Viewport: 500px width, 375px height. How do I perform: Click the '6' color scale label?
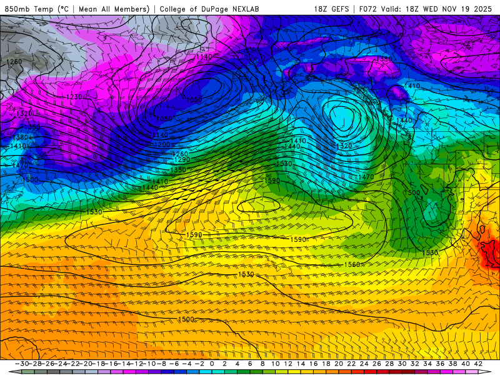coord(250,364)
